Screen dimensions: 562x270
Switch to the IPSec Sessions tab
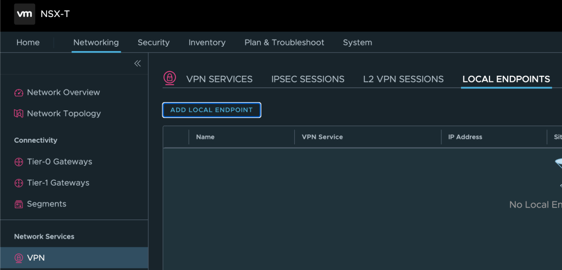click(x=307, y=79)
